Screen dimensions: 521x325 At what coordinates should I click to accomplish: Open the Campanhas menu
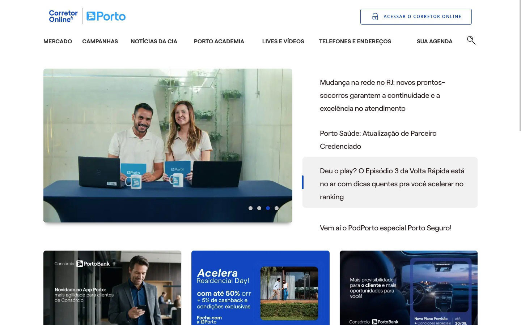click(100, 42)
